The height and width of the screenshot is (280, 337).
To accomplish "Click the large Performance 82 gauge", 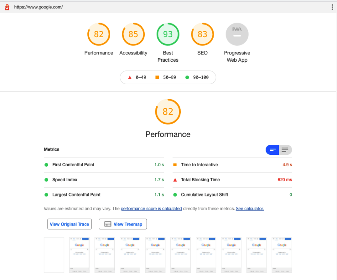I will tap(168, 111).
